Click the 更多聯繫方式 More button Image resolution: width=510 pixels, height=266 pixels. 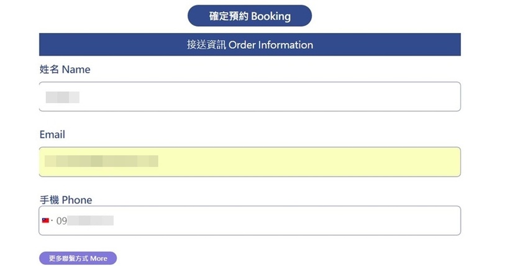(78, 258)
